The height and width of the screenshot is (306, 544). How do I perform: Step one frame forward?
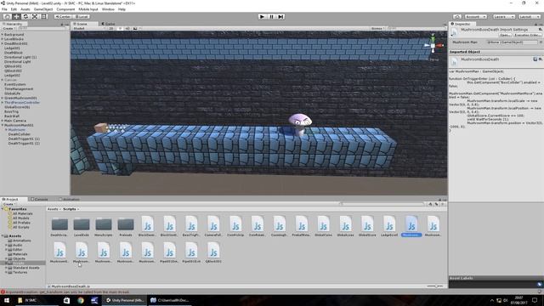pyautogui.click(x=280, y=17)
